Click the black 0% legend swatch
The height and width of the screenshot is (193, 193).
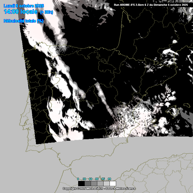(x=81, y=183)
